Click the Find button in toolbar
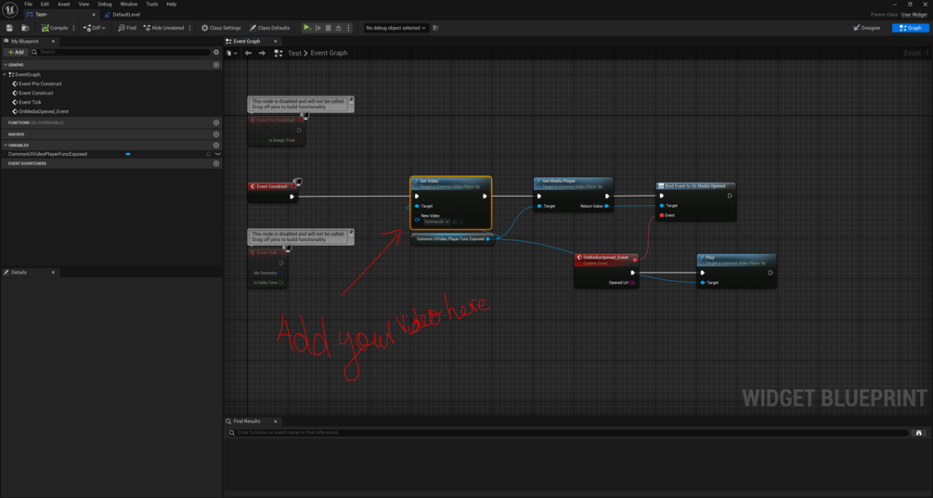The image size is (933, 498). tap(127, 28)
